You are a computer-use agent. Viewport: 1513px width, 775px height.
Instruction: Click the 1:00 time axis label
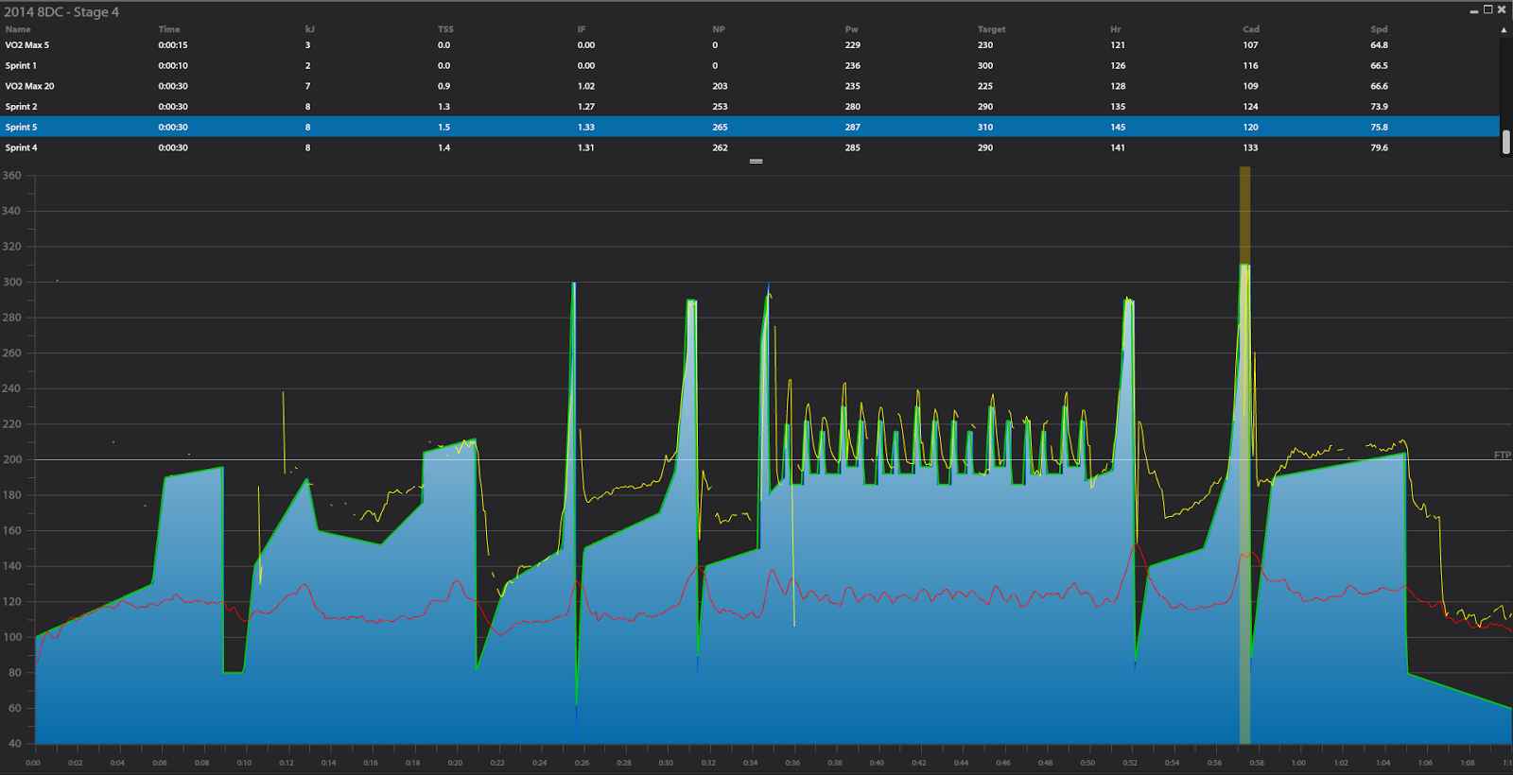[x=1298, y=763]
